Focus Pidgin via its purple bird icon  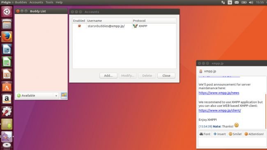pos(7,137)
